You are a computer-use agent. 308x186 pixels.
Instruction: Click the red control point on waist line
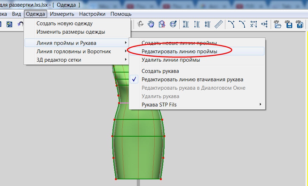point(119,103)
